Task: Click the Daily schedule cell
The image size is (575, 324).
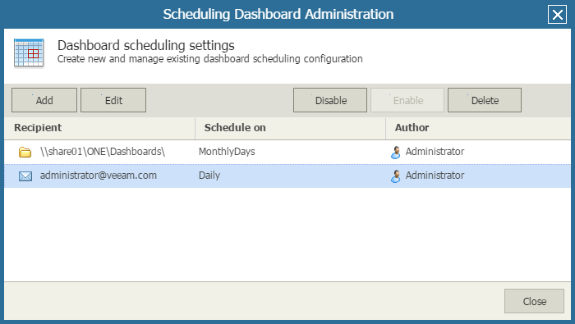Action: (x=209, y=176)
